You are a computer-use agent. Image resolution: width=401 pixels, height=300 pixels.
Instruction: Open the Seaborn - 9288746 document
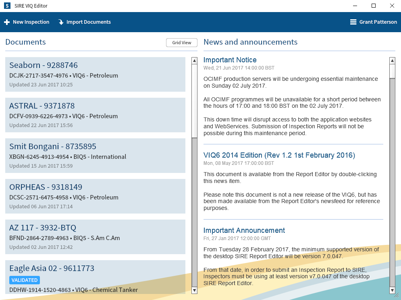[x=95, y=74]
